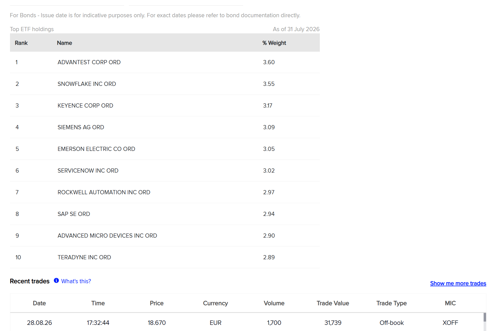Select the % Weight column header
Screen dimensions: 495x331
pos(274,43)
